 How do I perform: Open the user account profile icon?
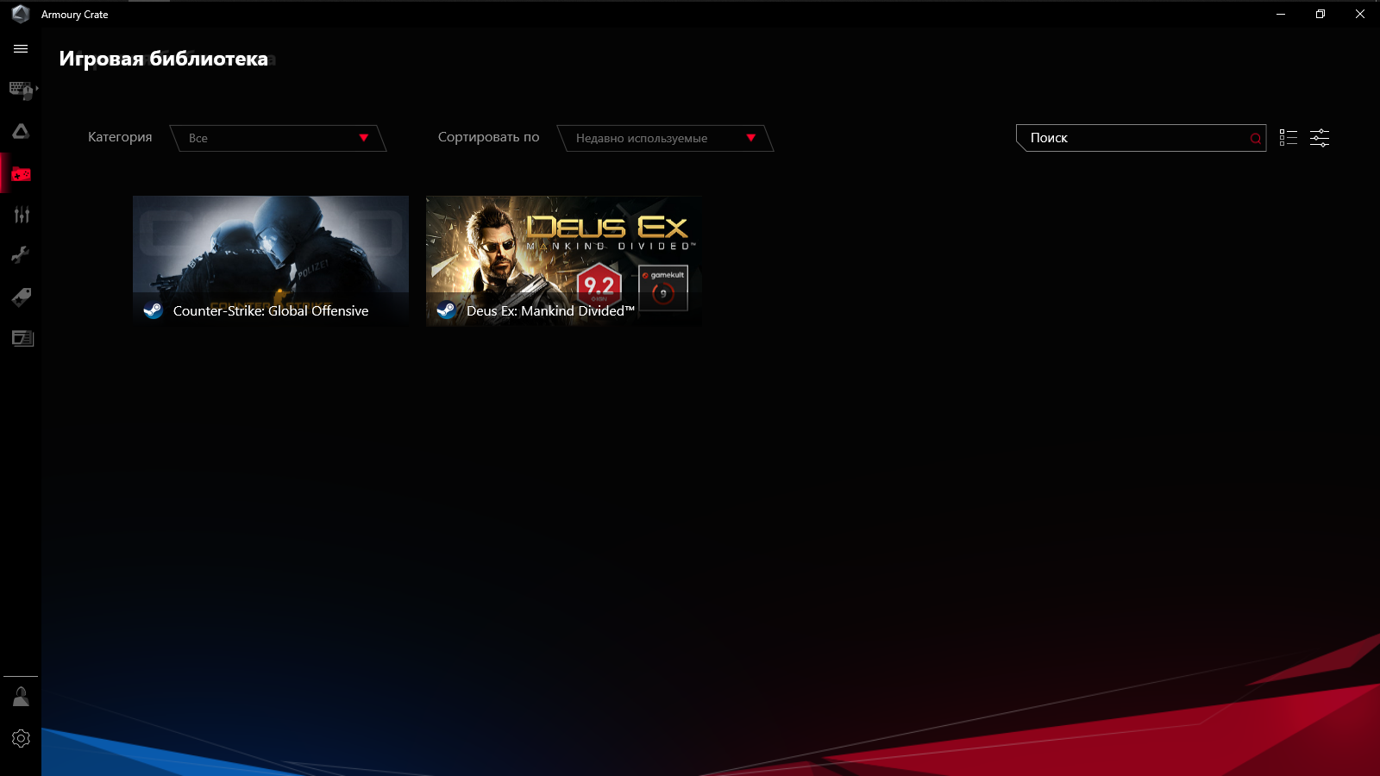pyautogui.click(x=21, y=697)
